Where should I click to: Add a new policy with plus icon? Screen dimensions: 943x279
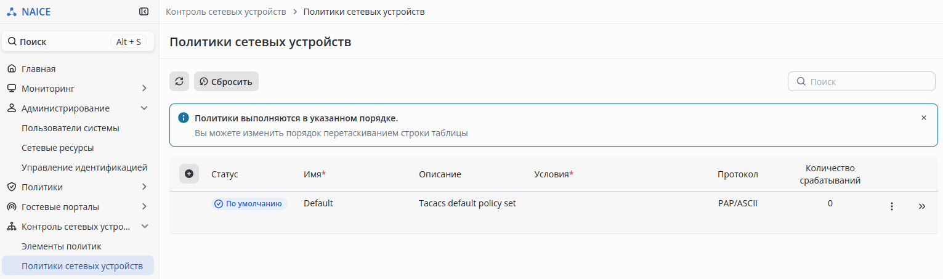tap(189, 174)
